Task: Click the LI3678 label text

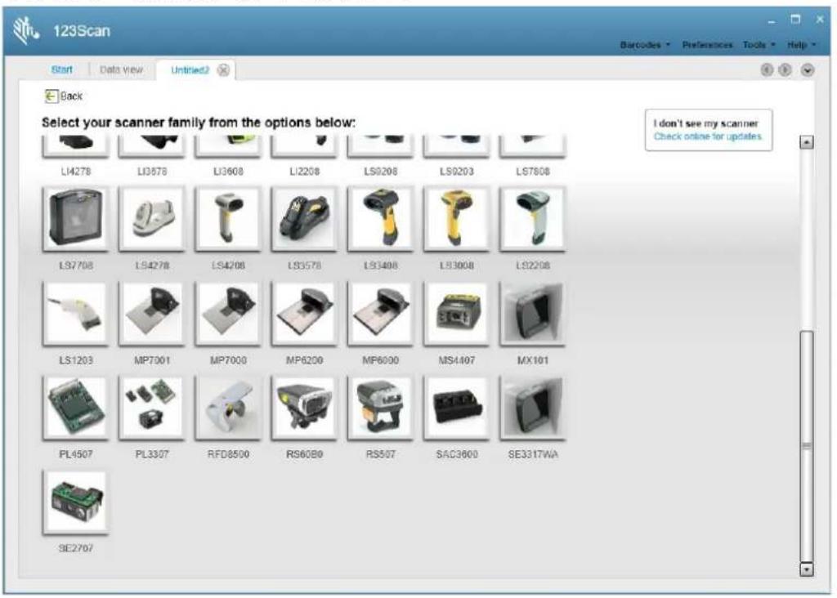Action: click(x=152, y=172)
